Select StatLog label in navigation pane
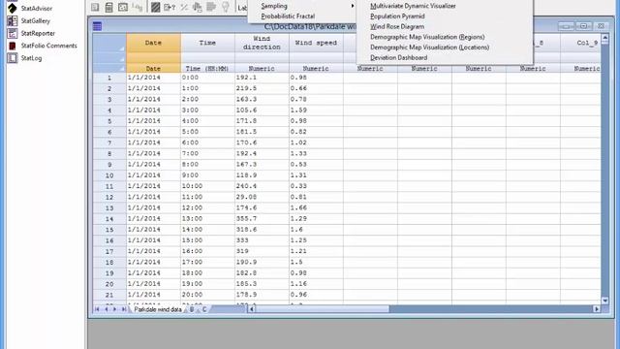This screenshot has width=620, height=349. point(31,58)
